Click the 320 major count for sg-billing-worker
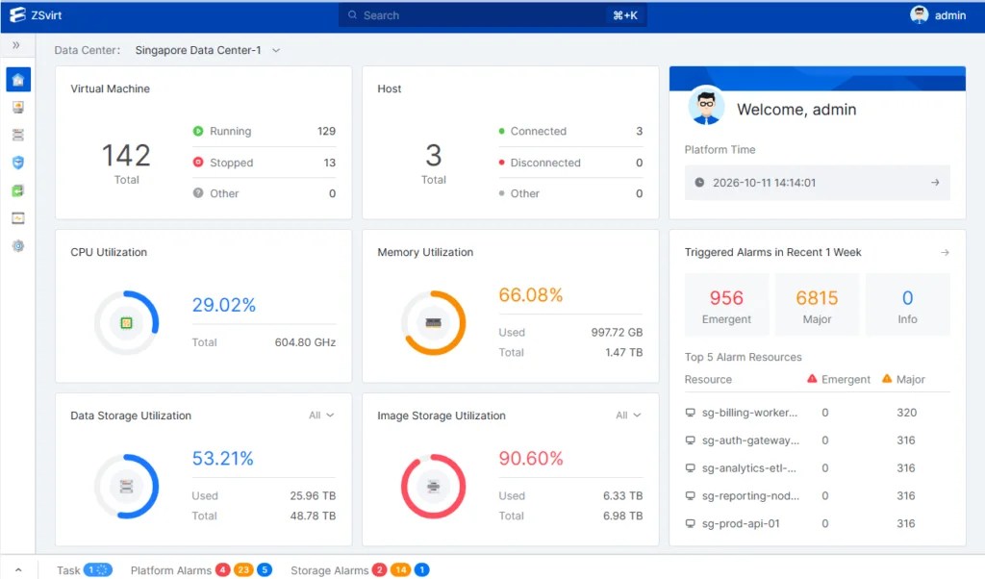Viewport: 985px width, 579px height. tap(906, 413)
